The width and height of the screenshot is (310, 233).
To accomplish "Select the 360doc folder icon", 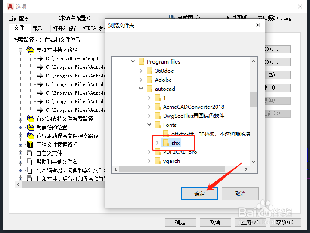I will click(x=149, y=71).
